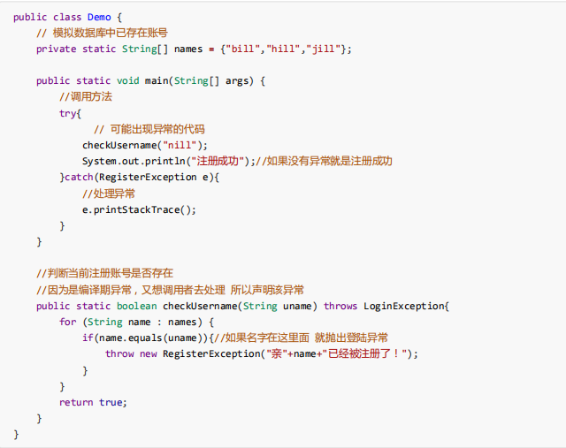Select the comment "//判断当前注册账号是否存在"

(105, 273)
